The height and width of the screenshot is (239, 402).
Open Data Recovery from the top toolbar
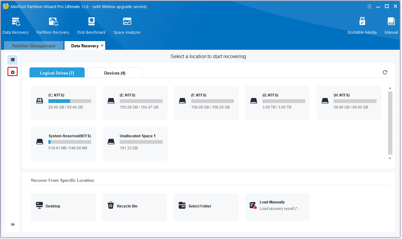pos(16,26)
